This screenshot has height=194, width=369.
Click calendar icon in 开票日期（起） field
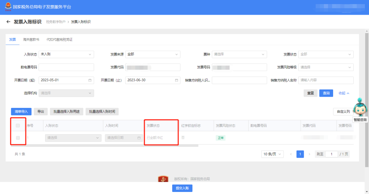[x=90, y=80]
